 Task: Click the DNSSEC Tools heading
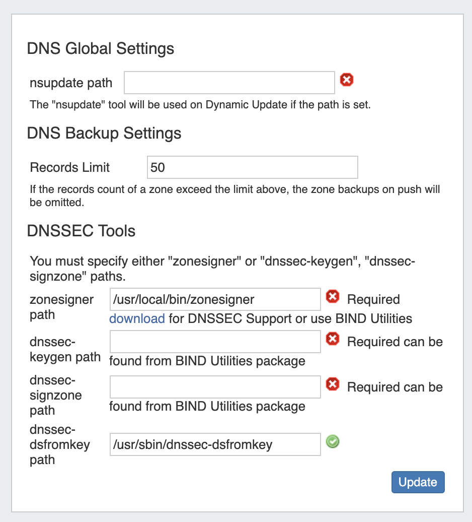click(81, 231)
